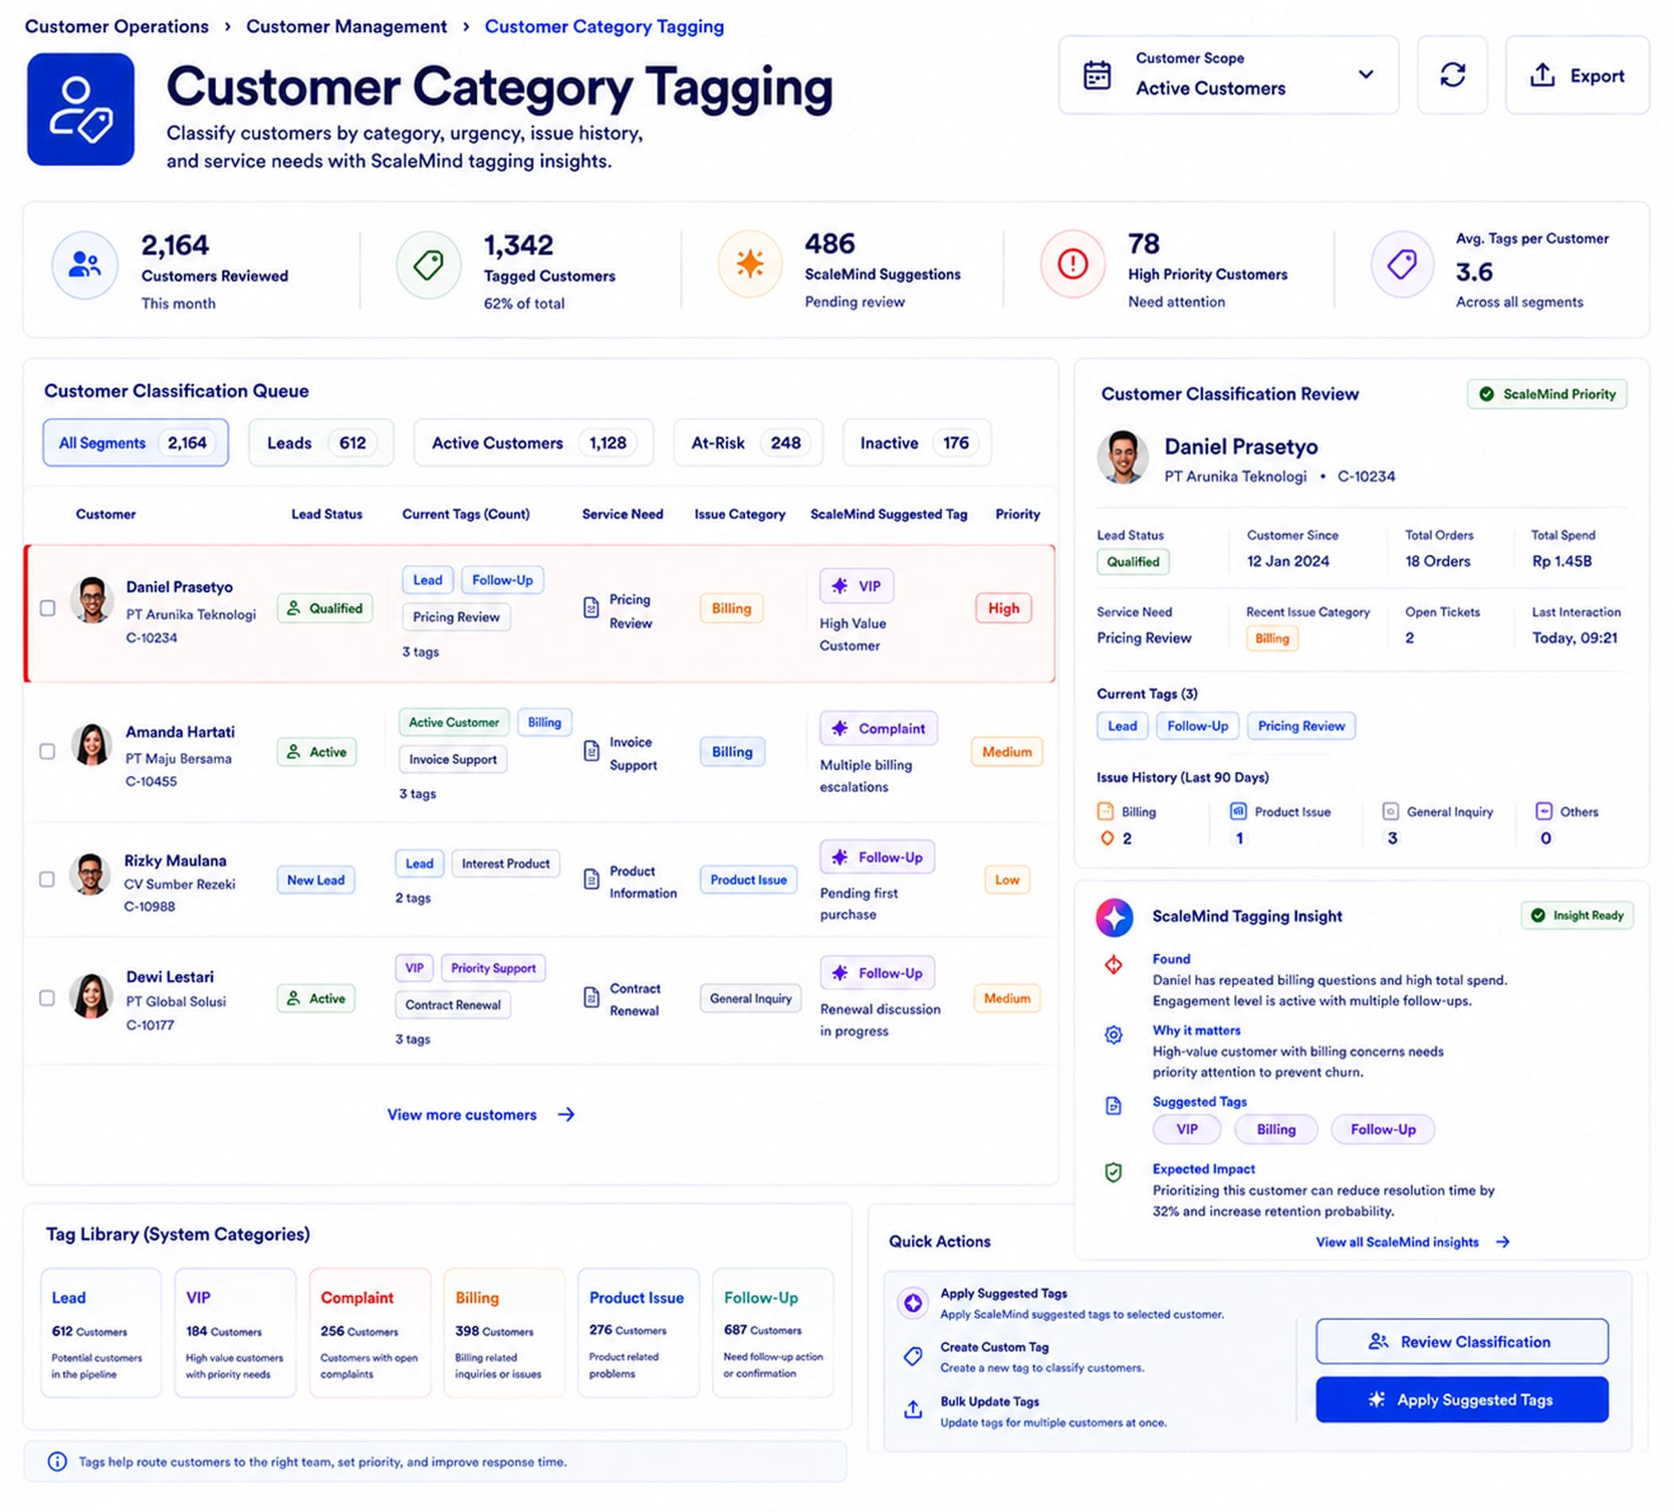
Task: Select Daniel Prasetyo row checkbox
Action: pos(47,608)
